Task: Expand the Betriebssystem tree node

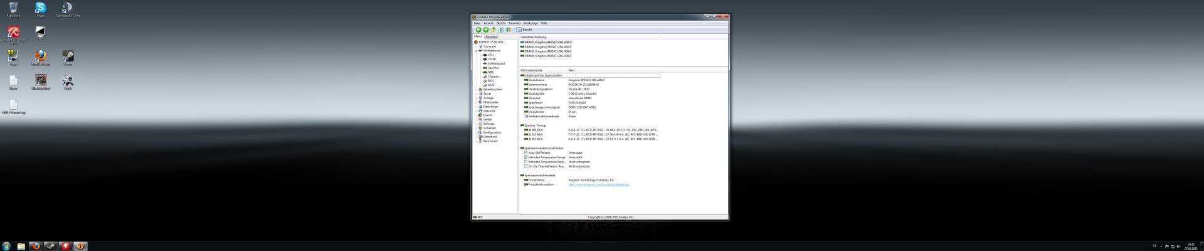Action: [x=477, y=90]
